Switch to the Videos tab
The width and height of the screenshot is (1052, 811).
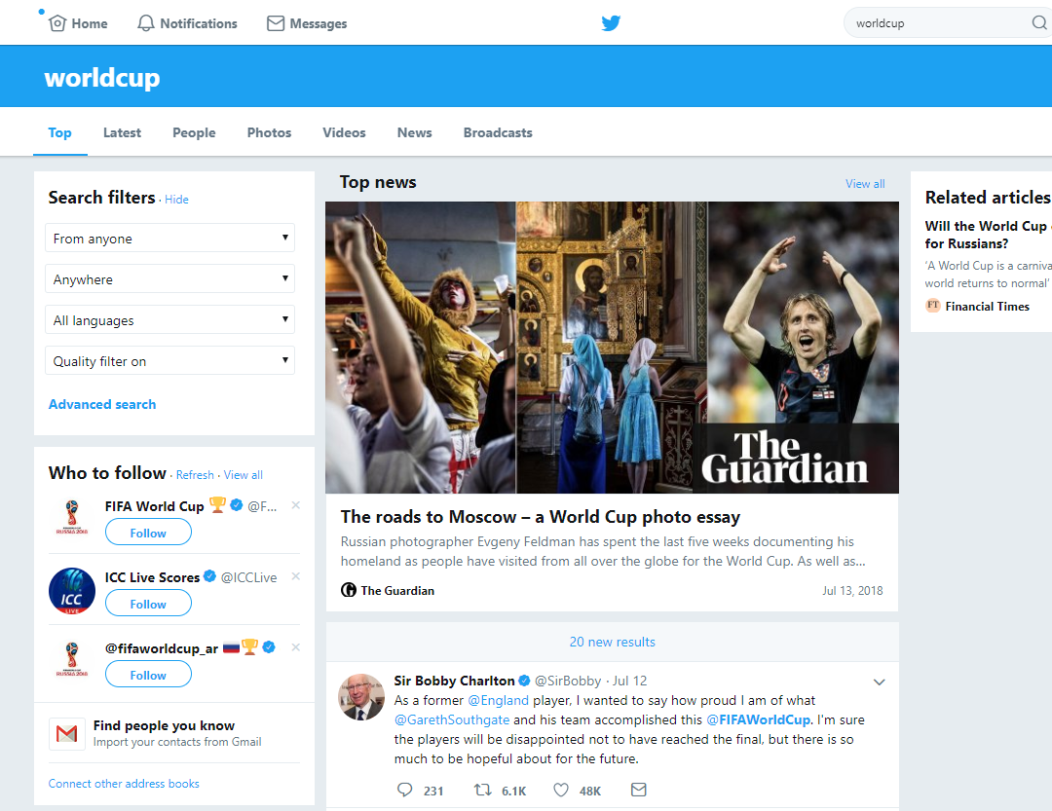[344, 132]
